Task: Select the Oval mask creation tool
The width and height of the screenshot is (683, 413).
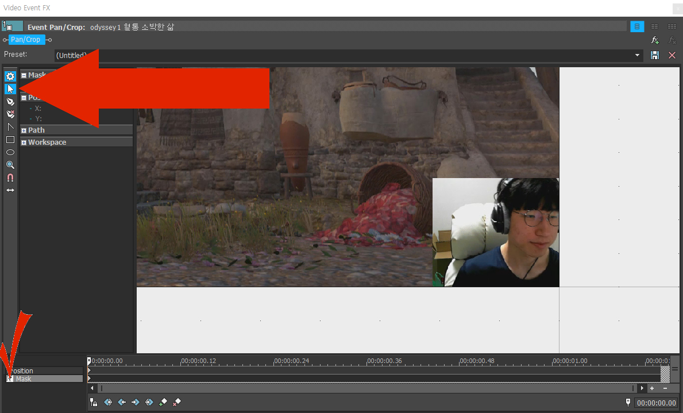Action: [10, 152]
